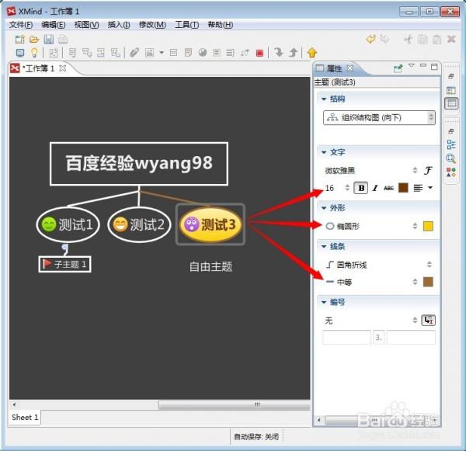This screenshot has width=466, height=451.
Task: Select the 测试1 topic on canvas
Action: [x=68, y=224]
